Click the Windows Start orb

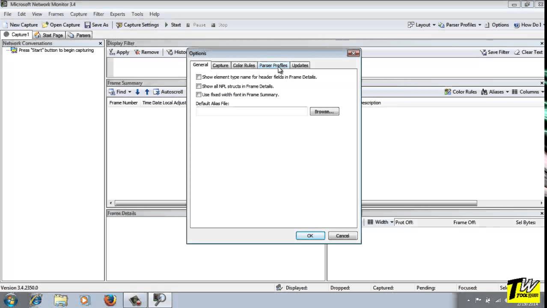point(11,300)
